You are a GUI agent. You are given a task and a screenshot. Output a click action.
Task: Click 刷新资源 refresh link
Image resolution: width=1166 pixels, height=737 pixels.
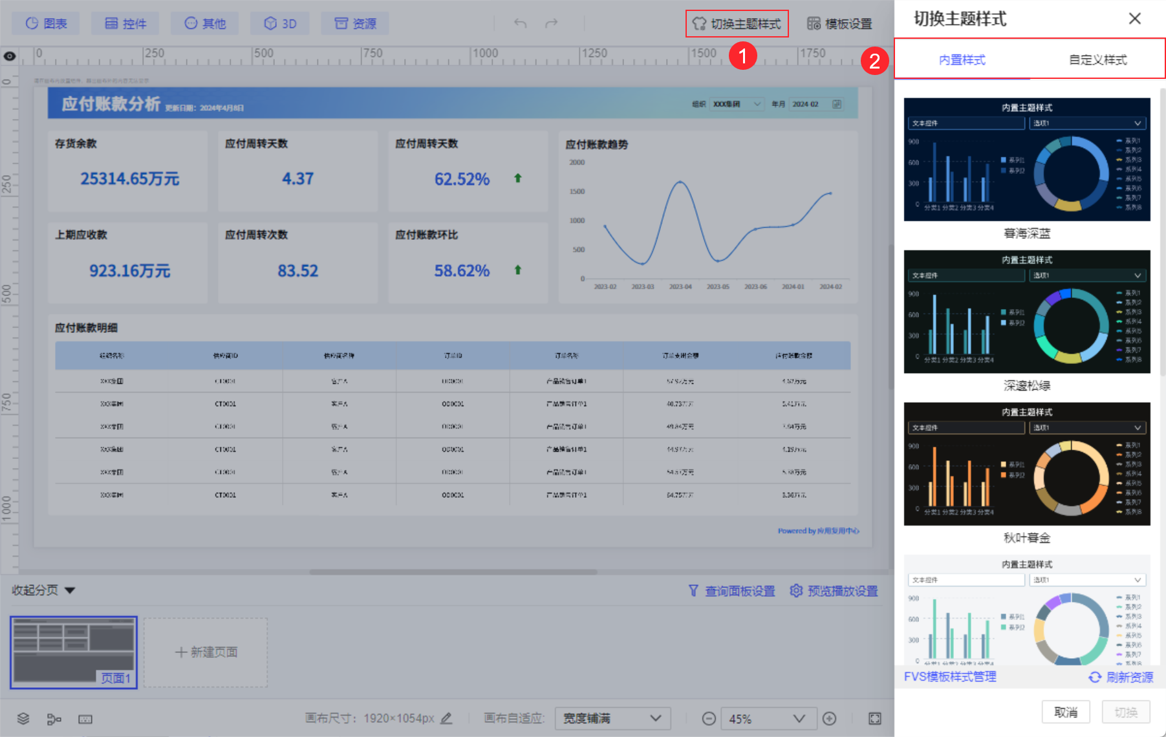1121,677
